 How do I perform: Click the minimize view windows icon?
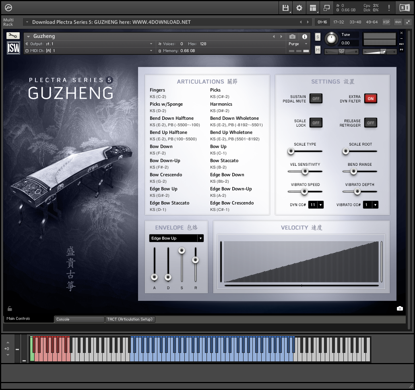(326, 8)
